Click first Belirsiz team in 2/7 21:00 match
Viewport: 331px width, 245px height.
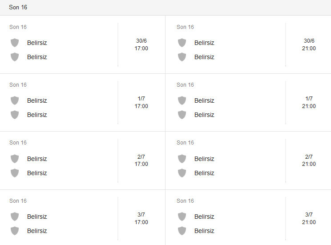point(204,159)
